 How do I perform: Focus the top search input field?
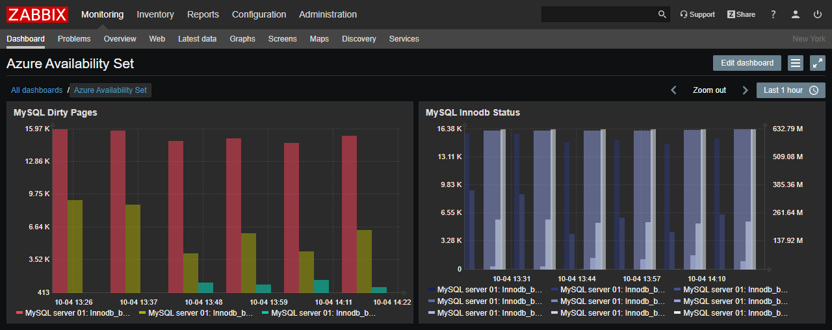(599, 14)
